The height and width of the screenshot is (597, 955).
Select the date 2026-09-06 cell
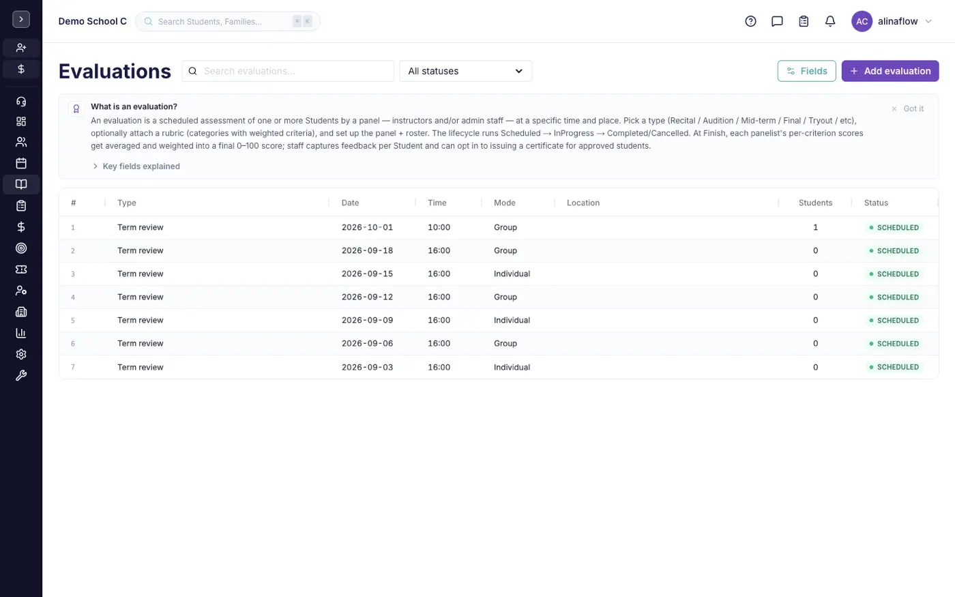pyautogui.click(x=367, y=343)
